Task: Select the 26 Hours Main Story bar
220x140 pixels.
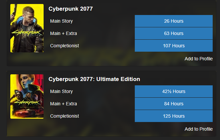Action: [173, 21]
